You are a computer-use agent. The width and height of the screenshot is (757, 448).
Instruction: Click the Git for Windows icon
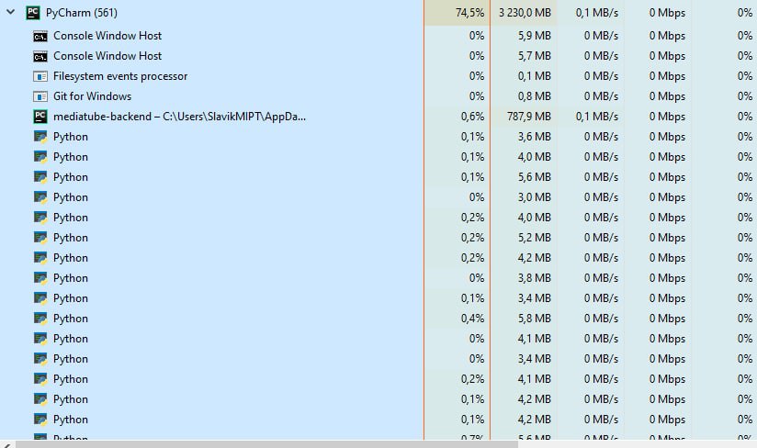point(40,96)
